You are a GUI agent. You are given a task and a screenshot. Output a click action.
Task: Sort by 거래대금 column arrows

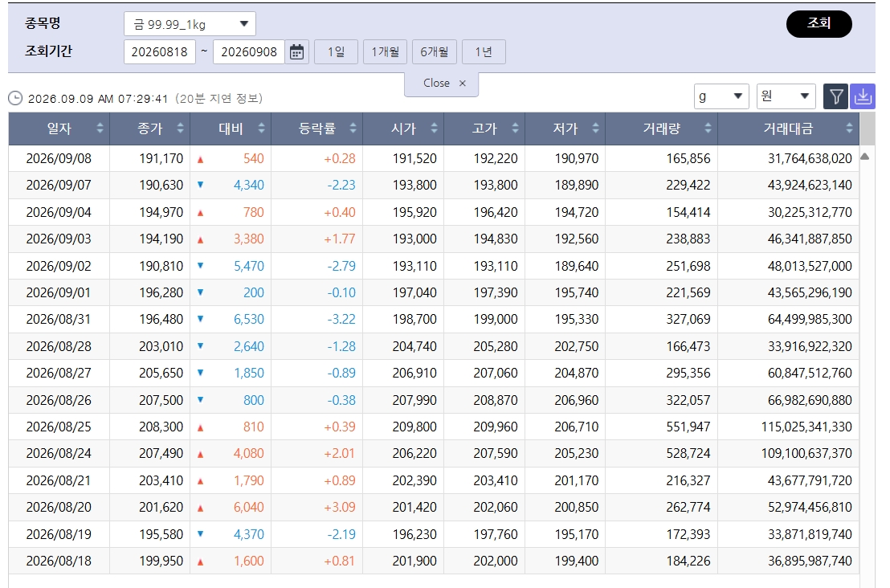[x=849, y=129]
